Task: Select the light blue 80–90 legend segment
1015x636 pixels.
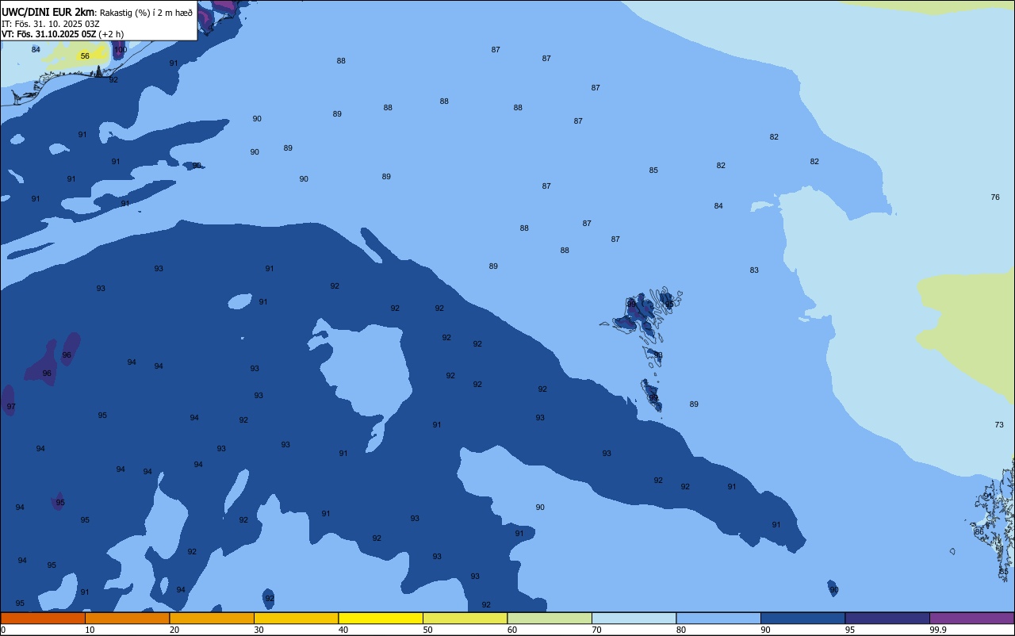Action: tap(718, 618)
